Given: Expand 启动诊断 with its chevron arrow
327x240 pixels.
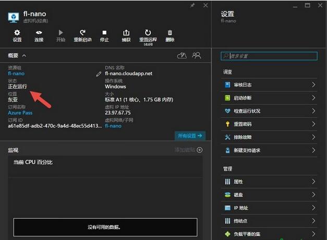Looking at the screenshot, I should [x=313, y=98].
